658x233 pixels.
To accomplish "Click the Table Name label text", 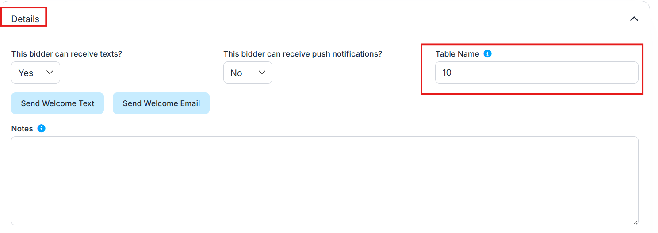I will tap(457, 54).
